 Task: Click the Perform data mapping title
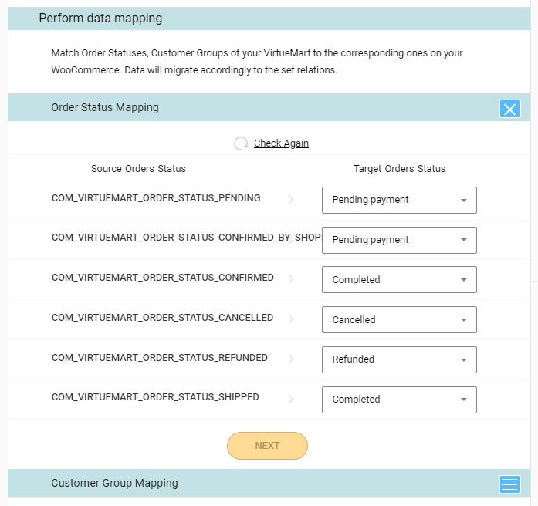100,19
